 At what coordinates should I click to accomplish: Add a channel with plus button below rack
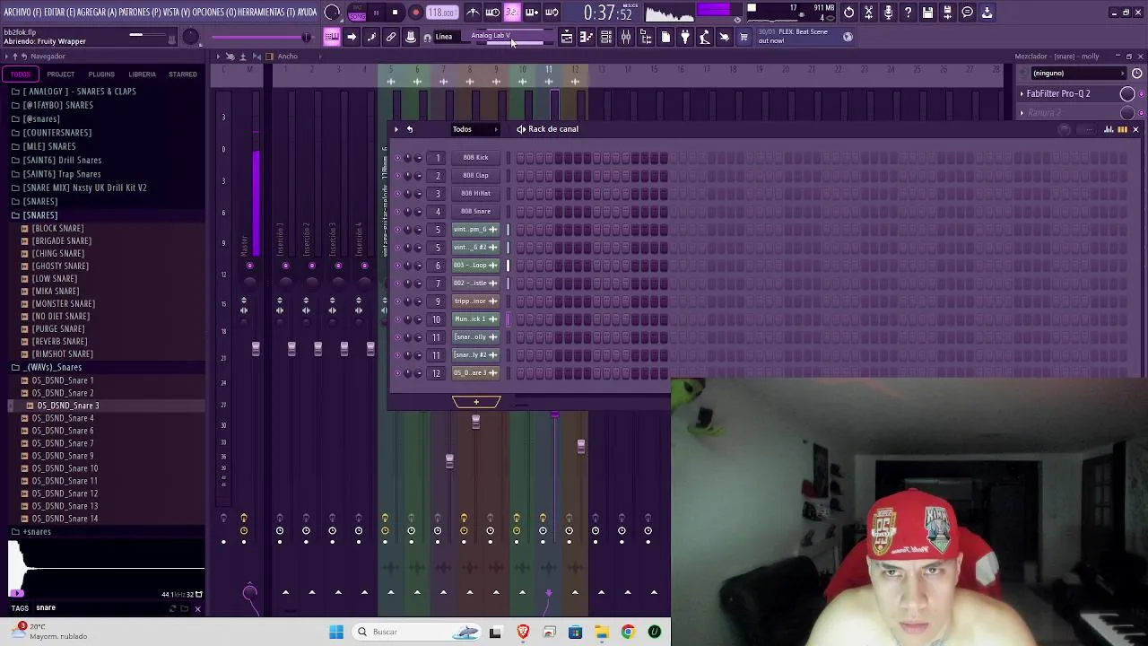[x=476, y=401]
